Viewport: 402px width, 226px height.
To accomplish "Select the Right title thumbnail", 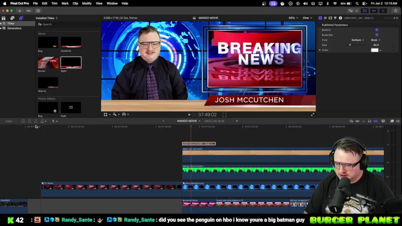I will coord(71,62).
